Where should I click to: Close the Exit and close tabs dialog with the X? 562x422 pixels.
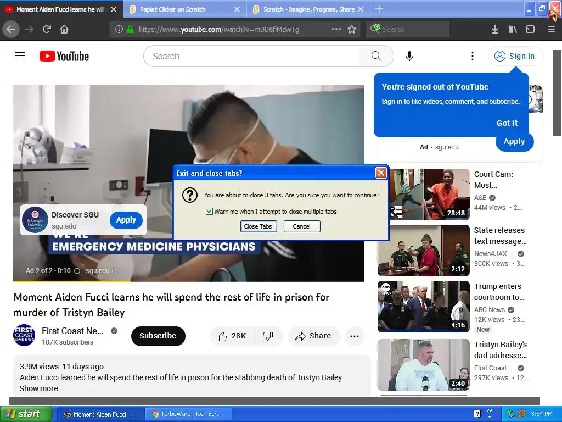pos(381,173)
